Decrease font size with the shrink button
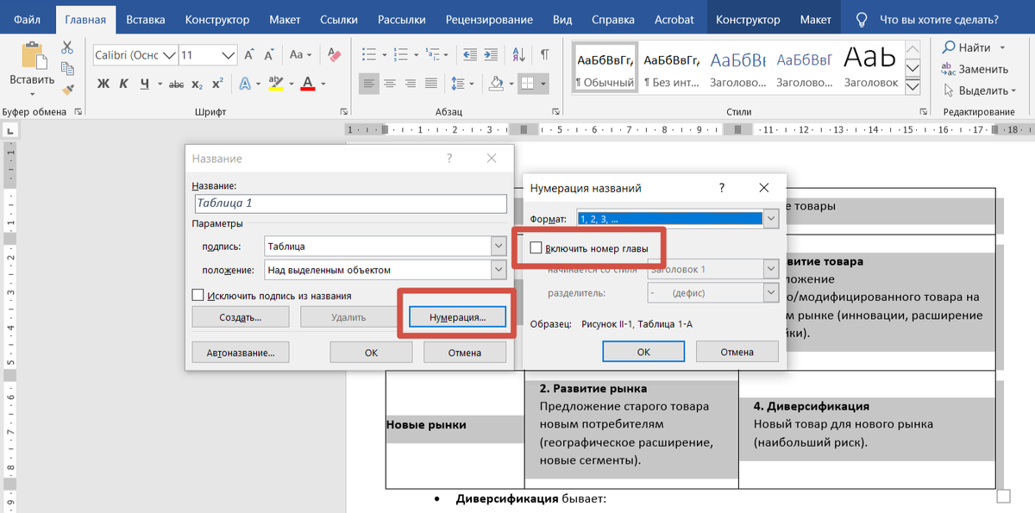This screenshot has width=1035, height=513. point(269,54)
